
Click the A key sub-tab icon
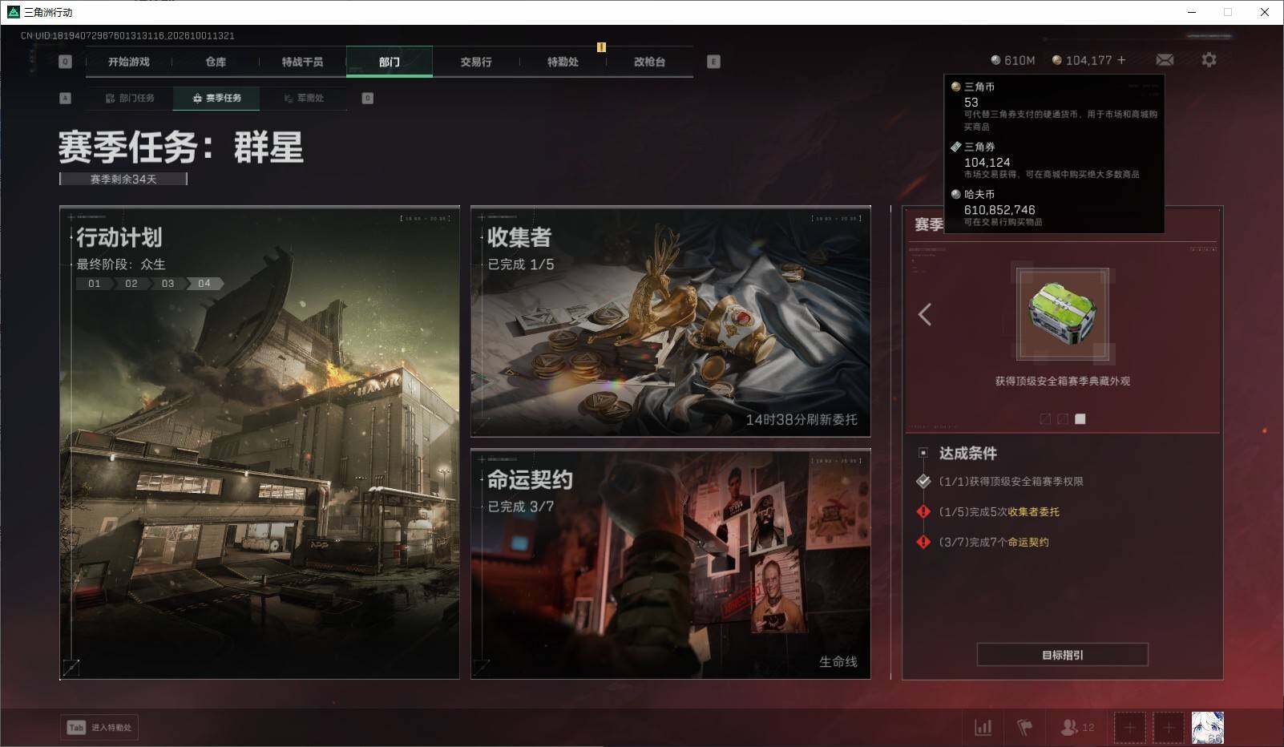point(66,98)
